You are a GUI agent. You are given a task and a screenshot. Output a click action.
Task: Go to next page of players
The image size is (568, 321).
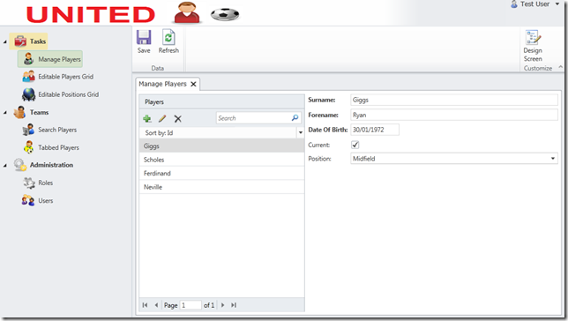pos(223,305)
